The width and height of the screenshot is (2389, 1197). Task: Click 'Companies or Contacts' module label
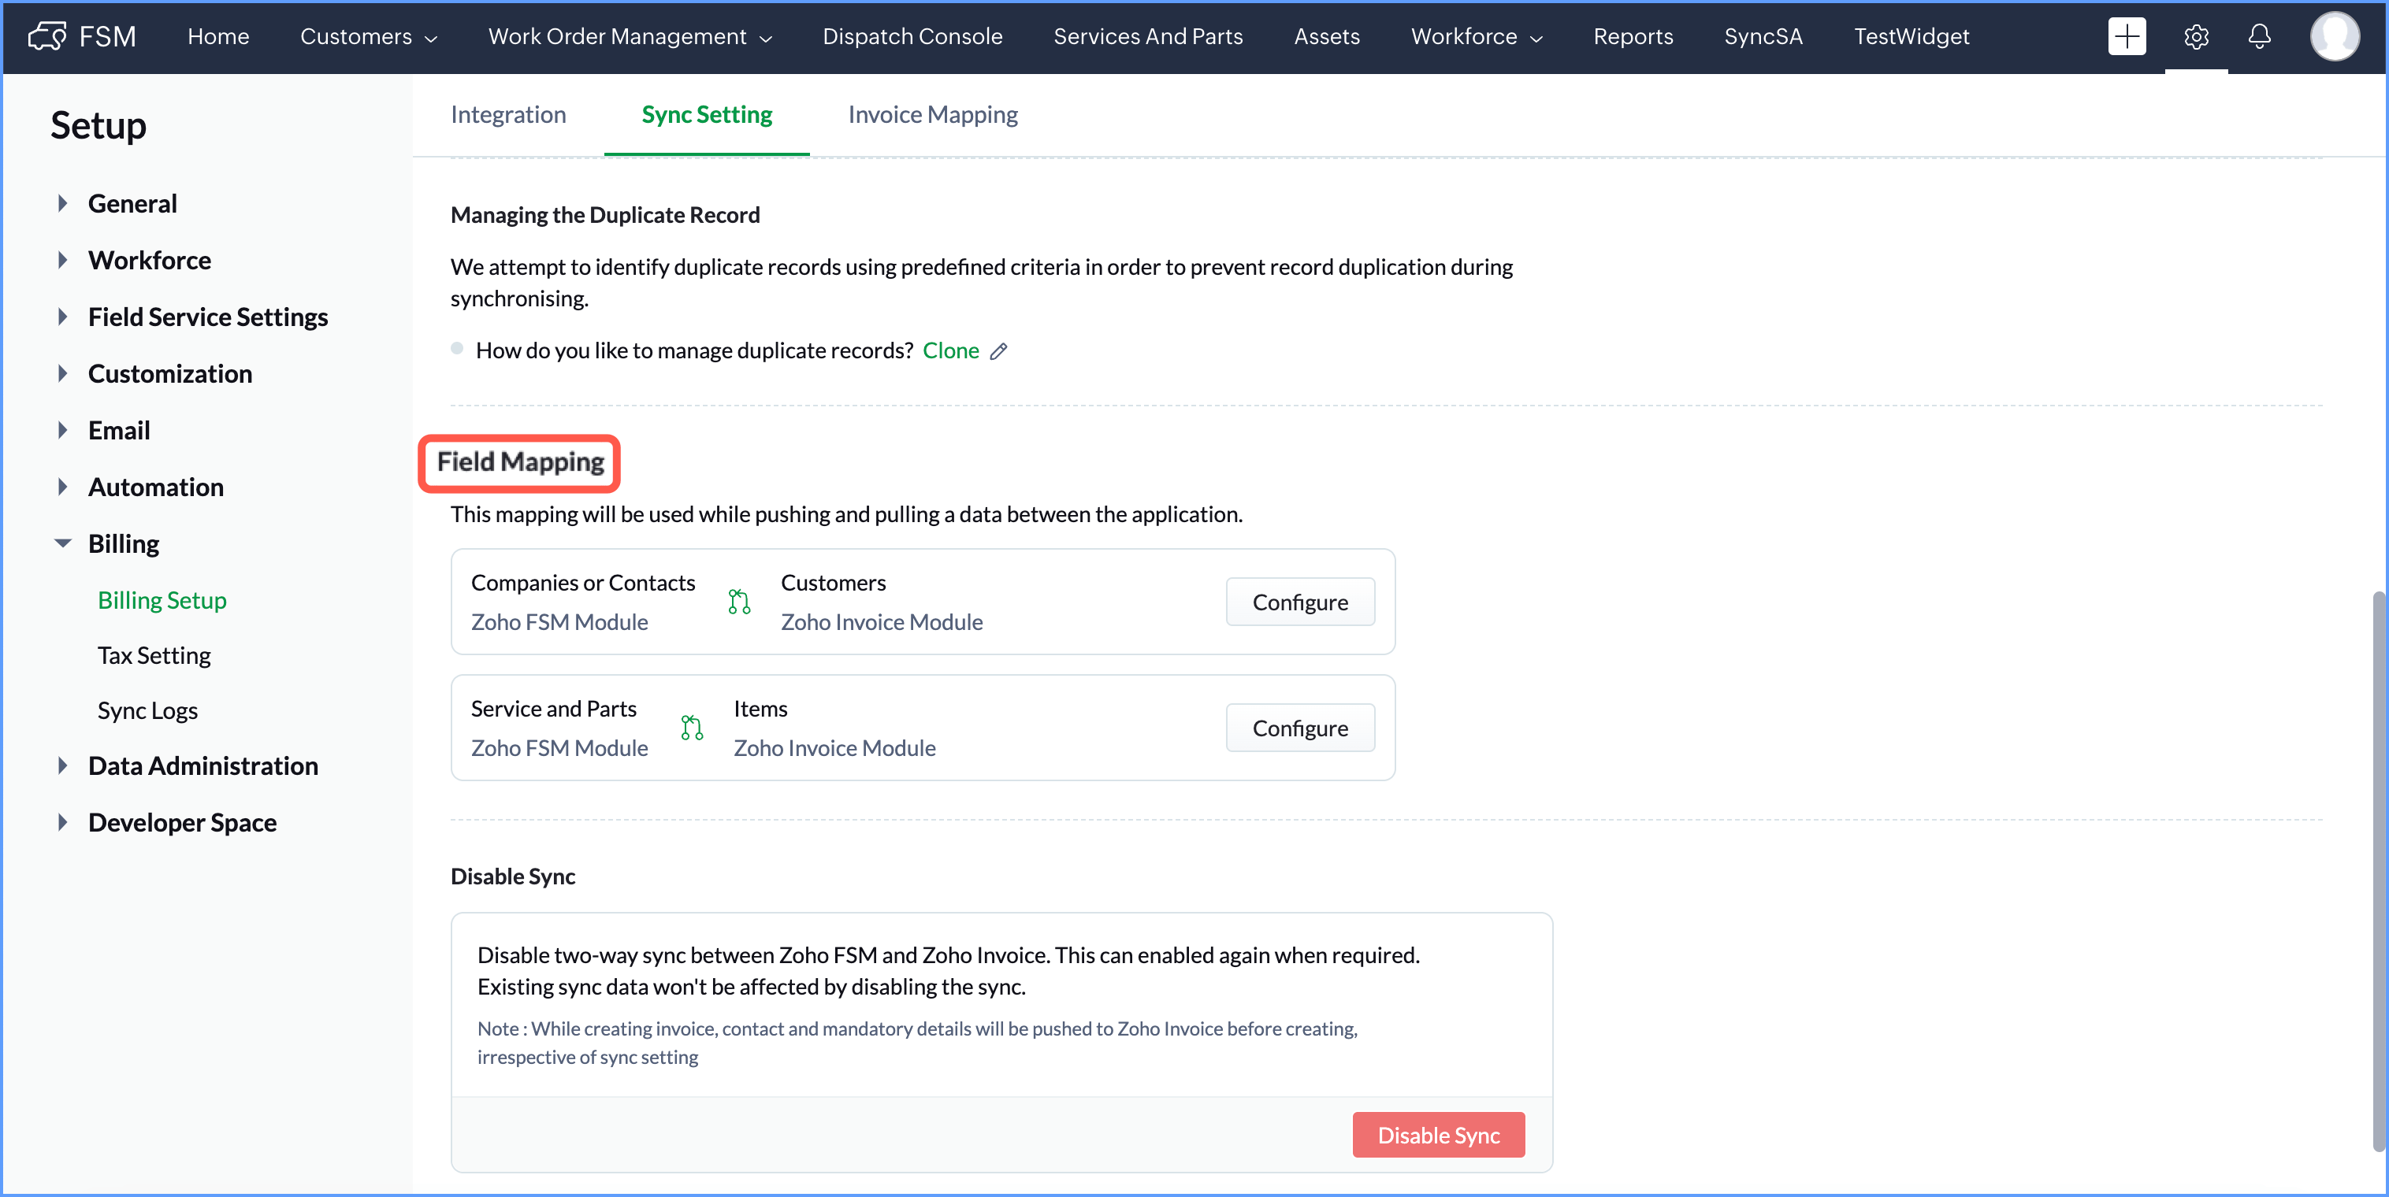(x=583, y=582)
